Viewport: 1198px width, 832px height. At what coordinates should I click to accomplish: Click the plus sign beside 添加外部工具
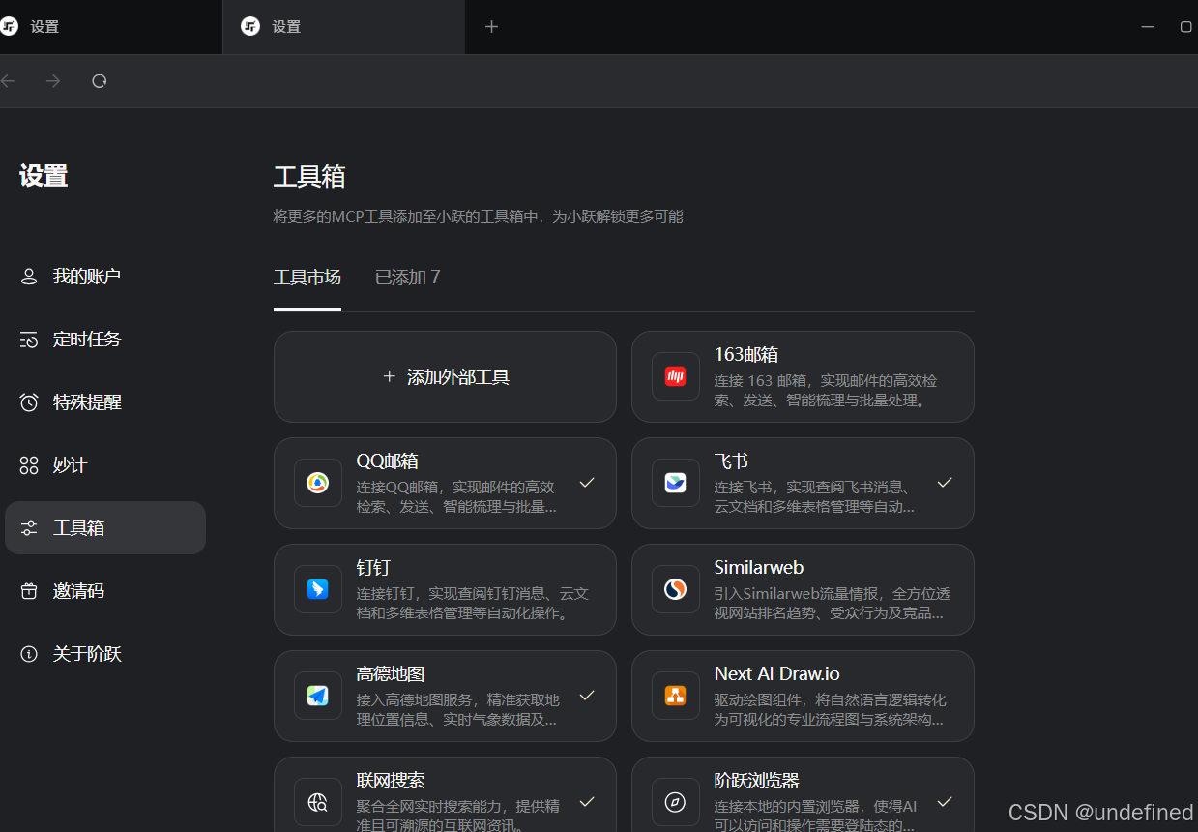point(389,376)
